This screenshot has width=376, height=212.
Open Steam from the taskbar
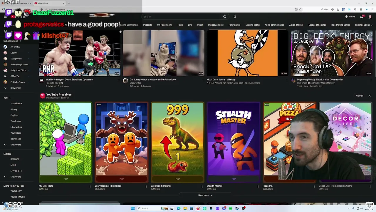click(x=237, y=208)
